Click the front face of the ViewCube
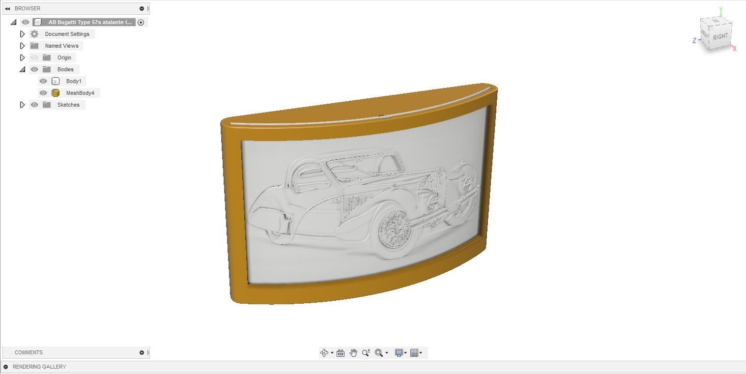This screenshot has height=374, width=746. [705, 34]
